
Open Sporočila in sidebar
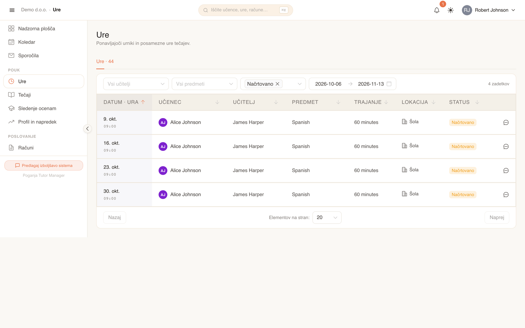click(44, 55)
